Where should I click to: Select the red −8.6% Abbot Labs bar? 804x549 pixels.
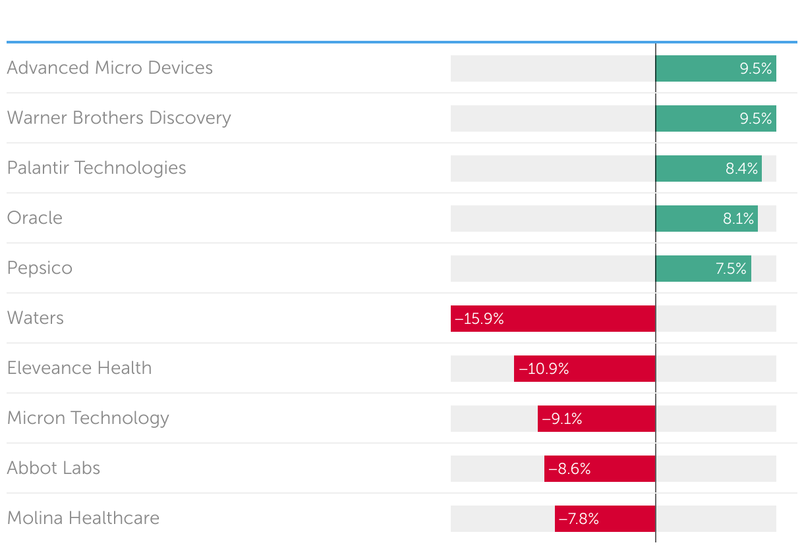pyautogui.click(x=600, y=469)
